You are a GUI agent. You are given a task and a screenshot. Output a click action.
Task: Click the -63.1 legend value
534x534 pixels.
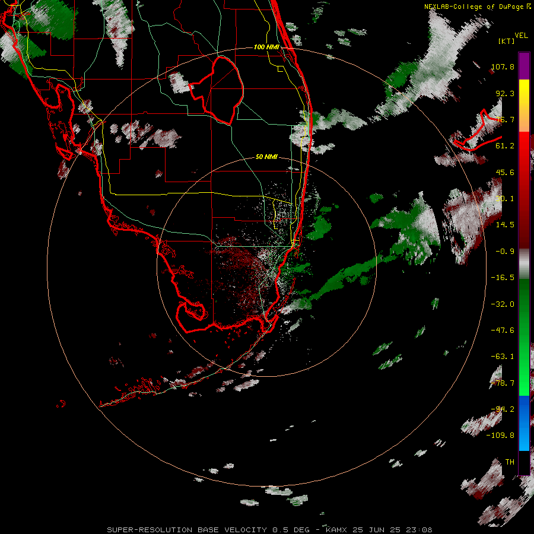click(503, 357)
